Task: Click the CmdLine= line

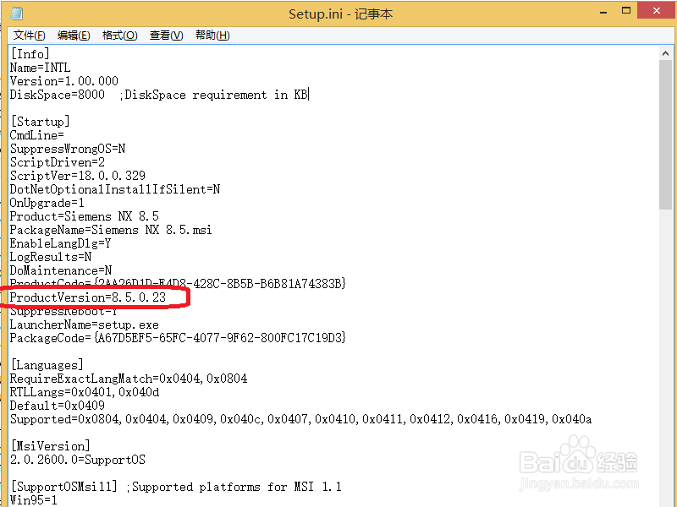Action: tap(37, 135)
